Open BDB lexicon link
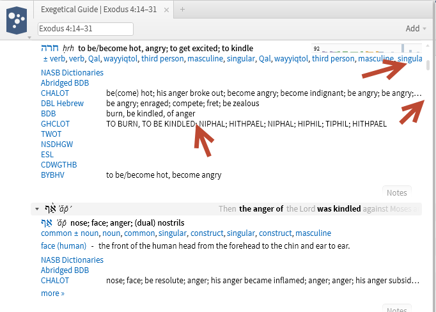 click(48, 114)
